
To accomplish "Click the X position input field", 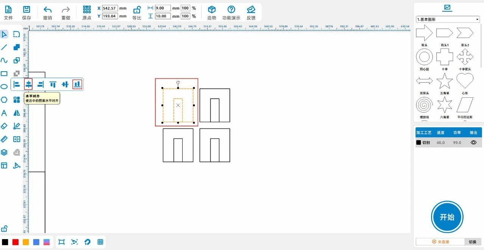I will [x=110, y=8].
